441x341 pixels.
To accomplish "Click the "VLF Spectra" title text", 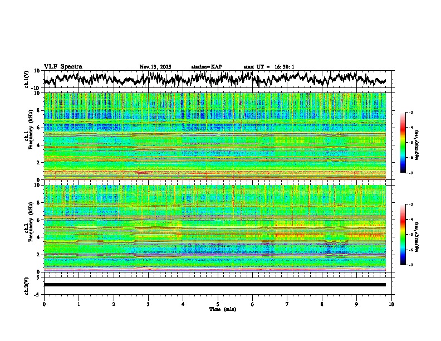I will point(63,67).
